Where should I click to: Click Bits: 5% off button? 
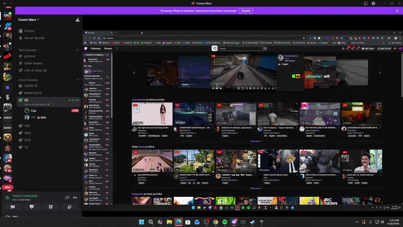point(384,49)
